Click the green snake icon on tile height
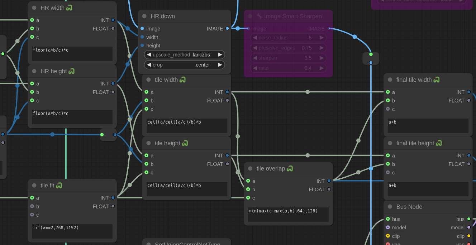The height and width of the screenshot is (245, 476). point(185,143)
